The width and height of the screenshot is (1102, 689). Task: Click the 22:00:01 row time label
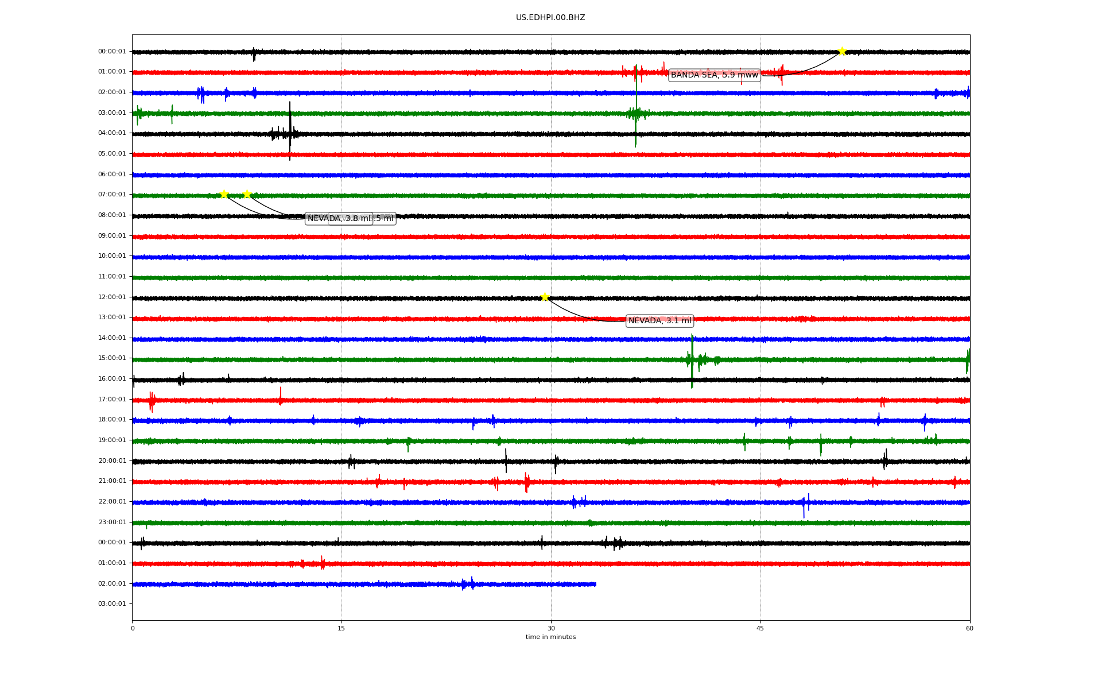(112, 502)
